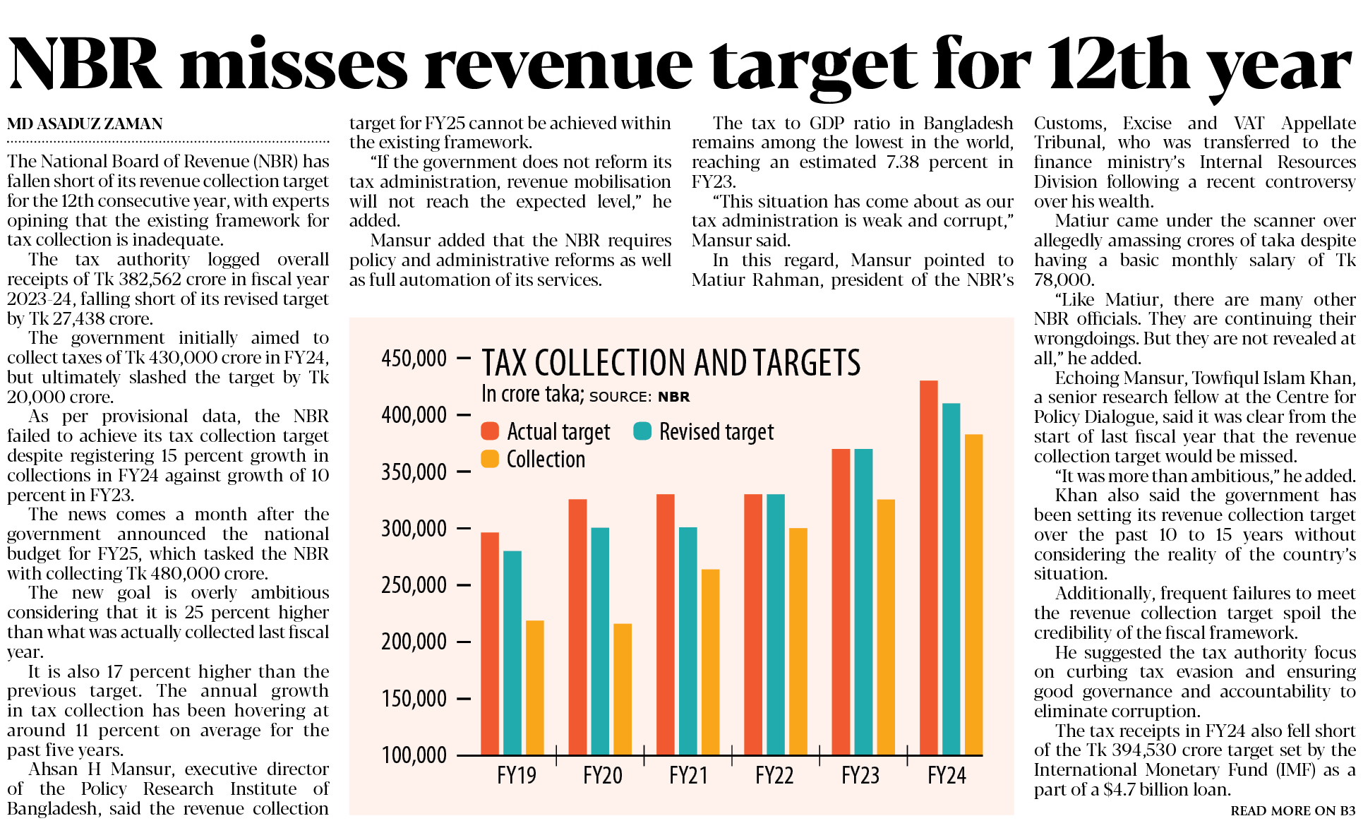Click the FY20 yellow collection bar
This screenshot has width=1363, height=828.
[x=623, y=690]
